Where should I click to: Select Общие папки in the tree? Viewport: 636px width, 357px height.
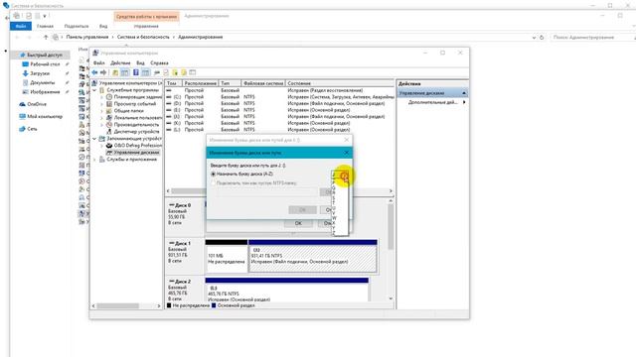(x=128, y=110)
